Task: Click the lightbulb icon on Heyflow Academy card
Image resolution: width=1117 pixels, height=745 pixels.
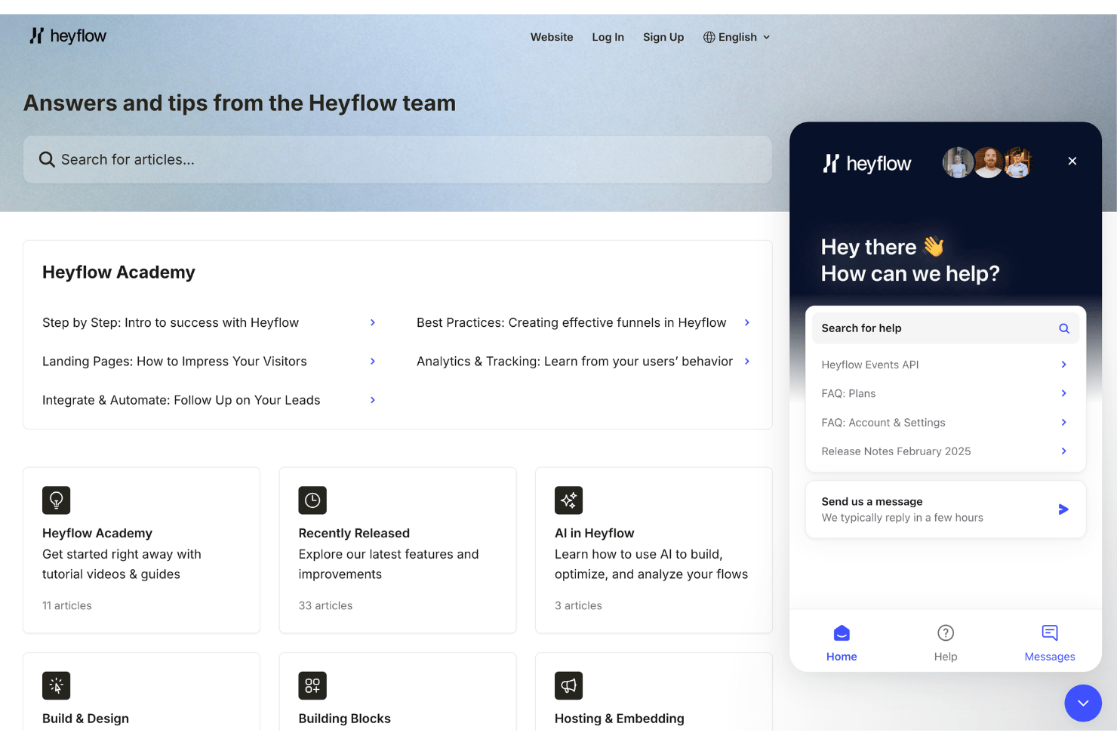Action: [x=57, y=500]
